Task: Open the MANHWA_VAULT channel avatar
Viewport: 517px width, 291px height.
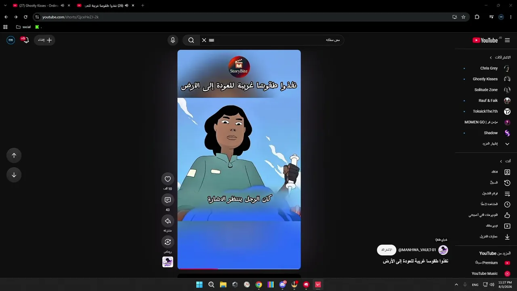Action: pyautogui.click(x=443, y=250)
